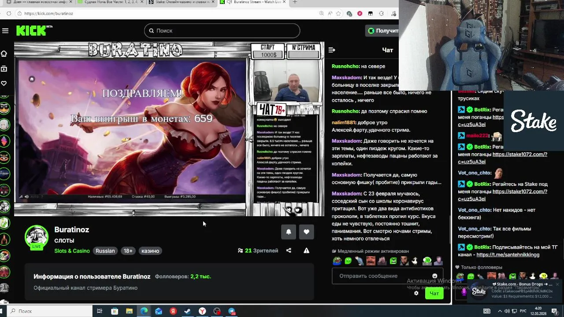Insert the first frog emote in Kick chat
Image resolution: width=564 pixels, height=317 pixels.
[x=337, y=261]
